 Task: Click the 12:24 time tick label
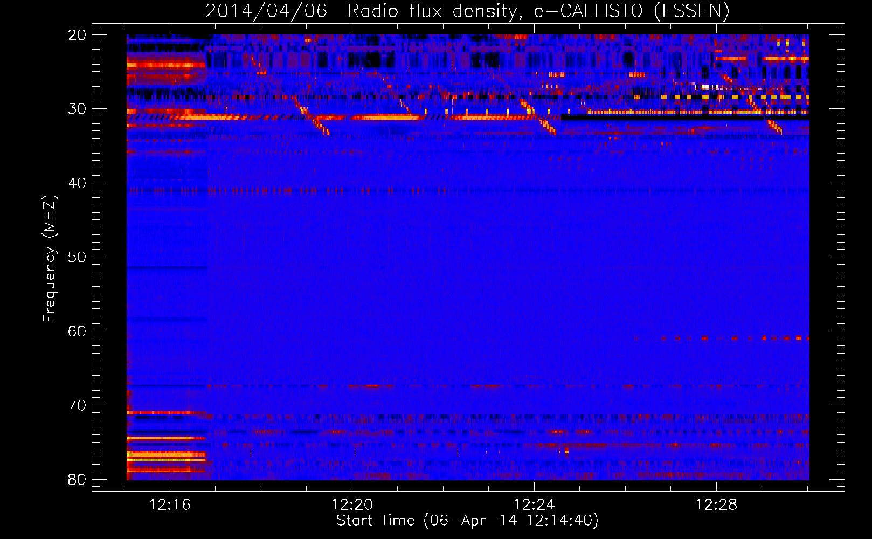534,505
